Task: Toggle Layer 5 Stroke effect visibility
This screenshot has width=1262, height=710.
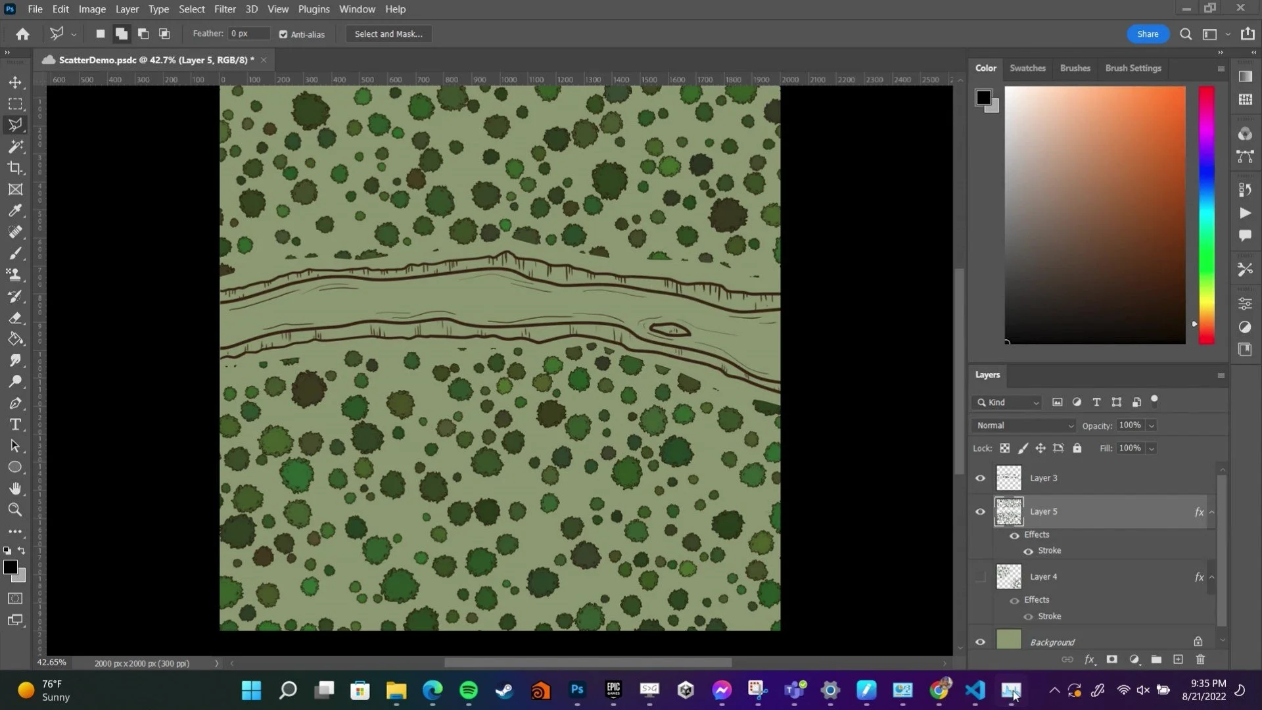Action: click(1028, 551)
